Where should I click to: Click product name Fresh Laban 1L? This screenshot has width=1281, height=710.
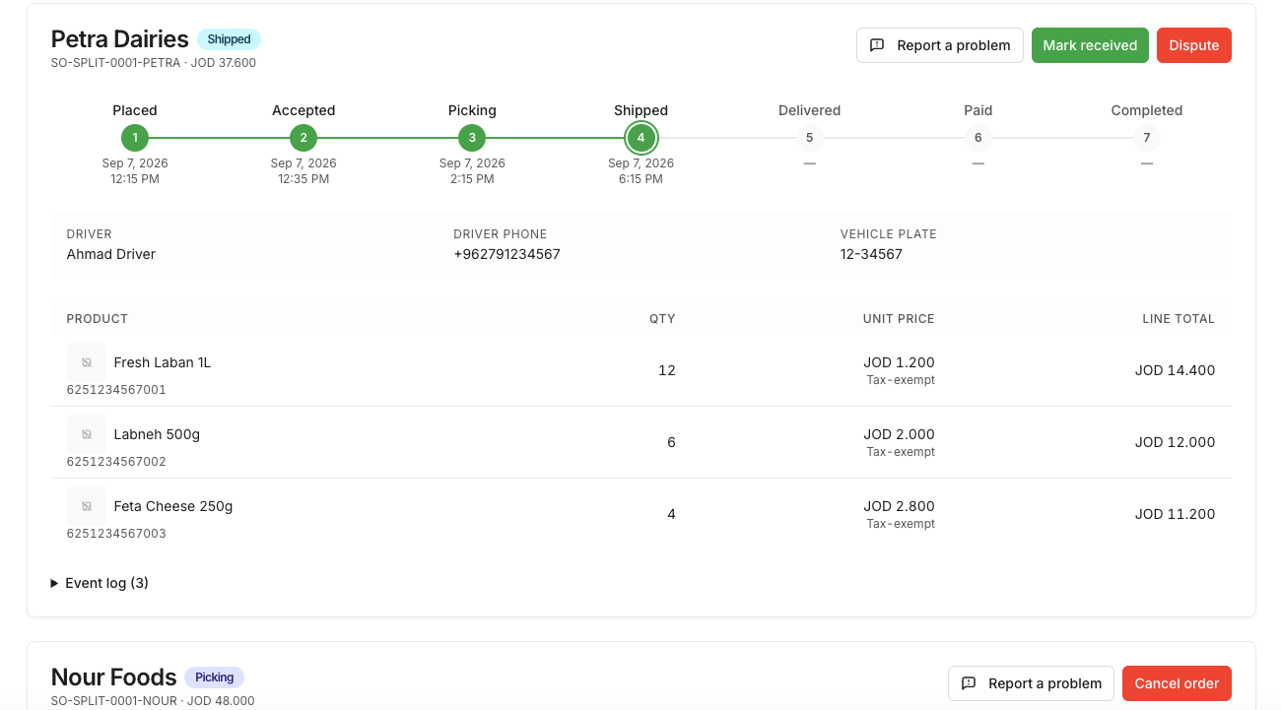tap(163, 362)
